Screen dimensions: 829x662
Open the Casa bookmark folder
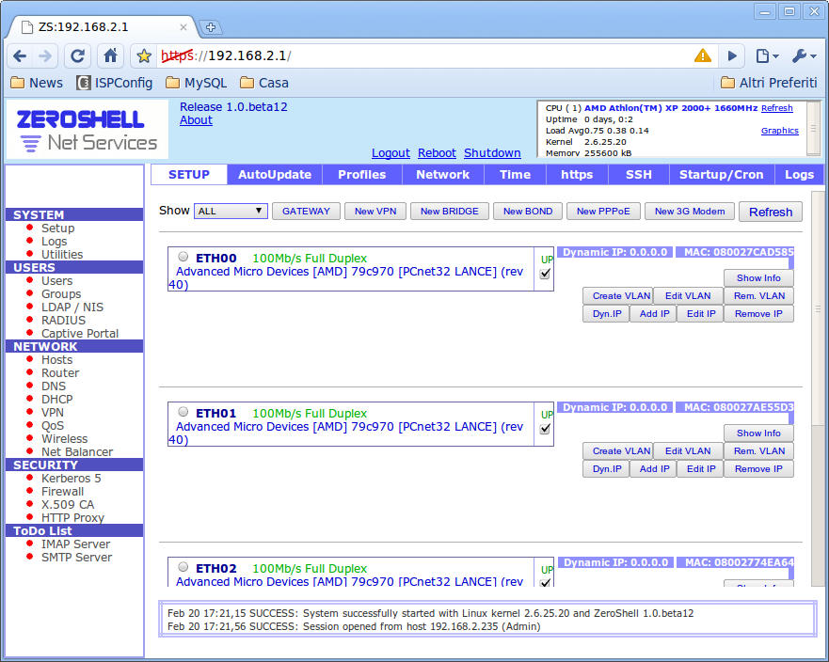point(263,83)
